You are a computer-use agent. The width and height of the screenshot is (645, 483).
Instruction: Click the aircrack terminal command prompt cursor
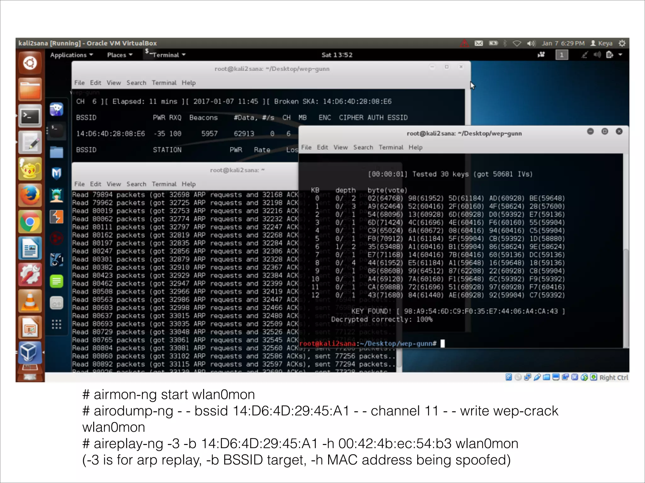click(x=442, y=343)
